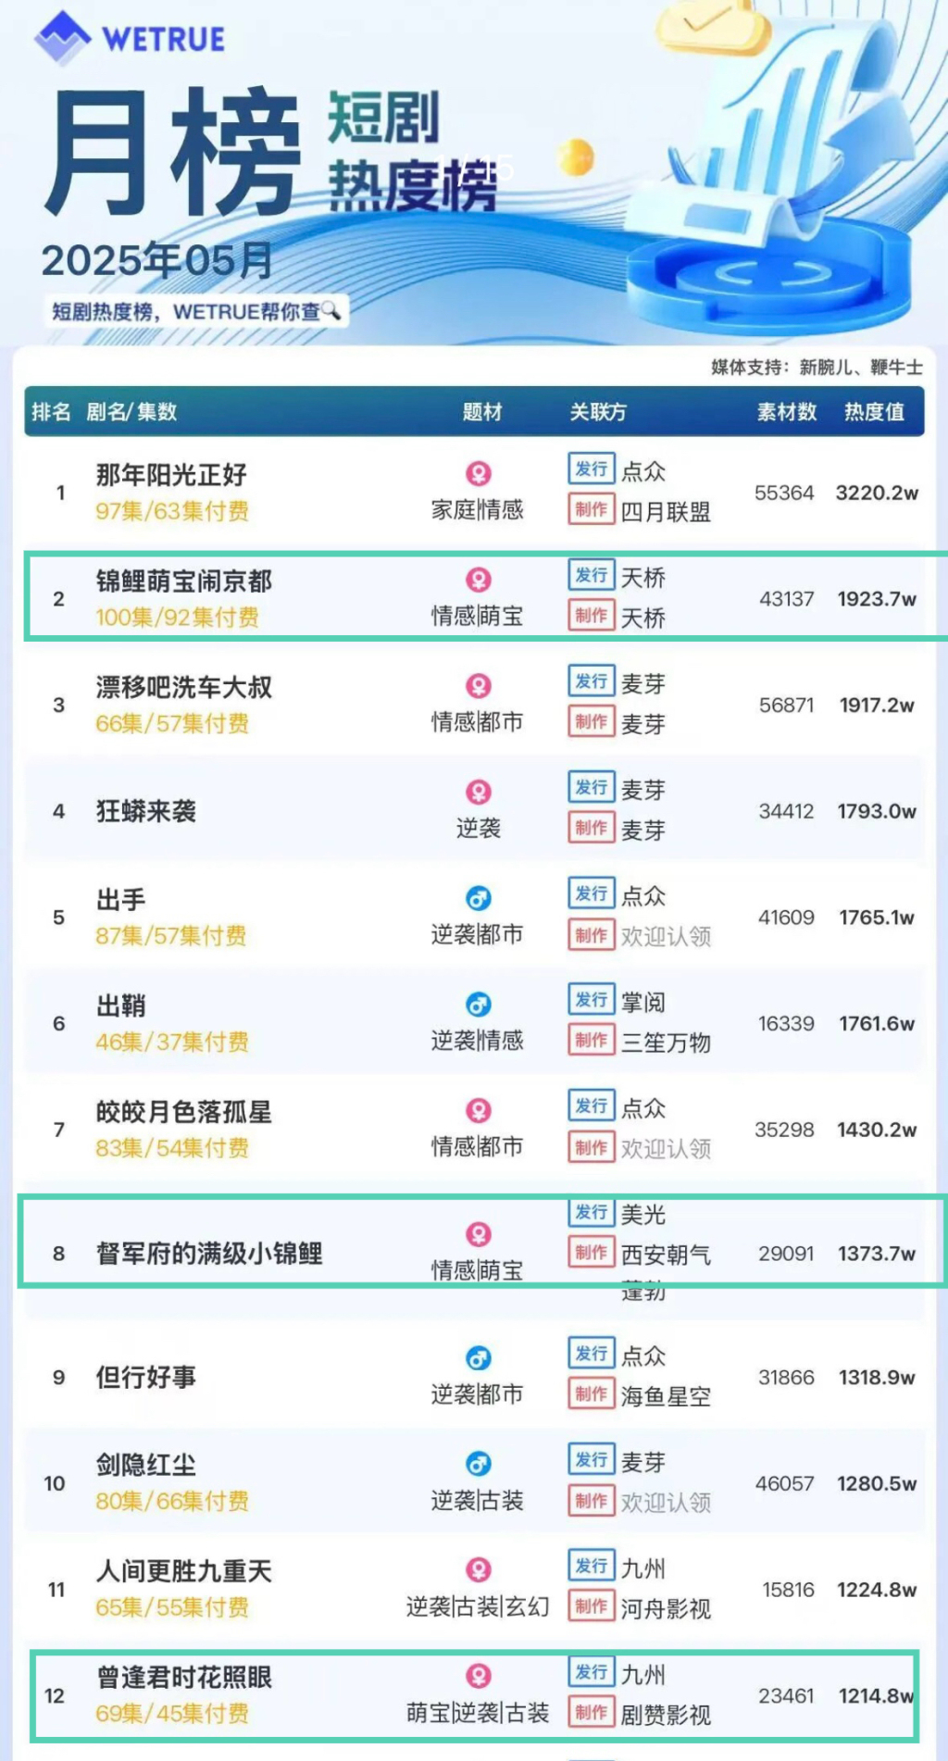Click the 发行 tag beside 掌阅
The height and width of the screenshot is (1761, 948).
(x=591, y=1000)
